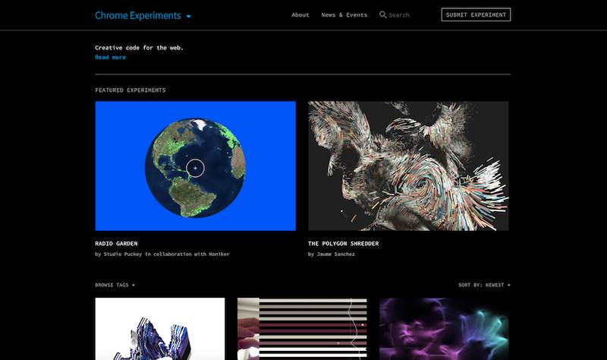The height and width of the screenshot is (360, 607).
Task: Click the Search input field
Action: coord(399,14)
